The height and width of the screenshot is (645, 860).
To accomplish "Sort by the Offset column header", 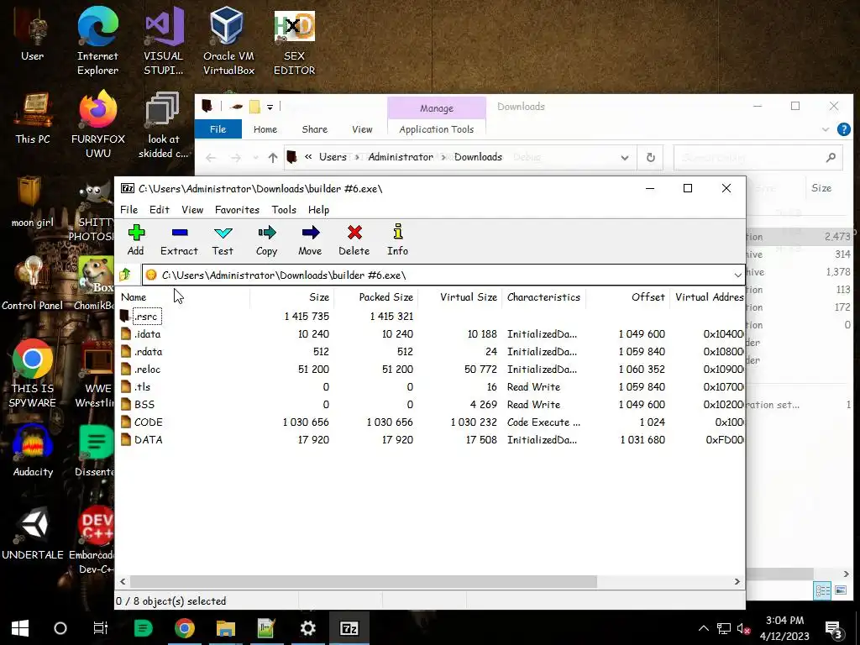I will tap(627, 296).
